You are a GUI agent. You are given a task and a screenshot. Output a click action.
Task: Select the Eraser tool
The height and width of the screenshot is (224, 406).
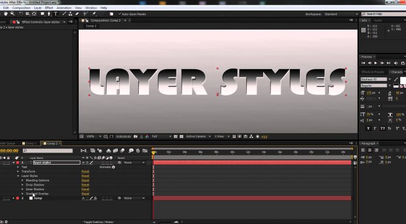coord(77,14)
